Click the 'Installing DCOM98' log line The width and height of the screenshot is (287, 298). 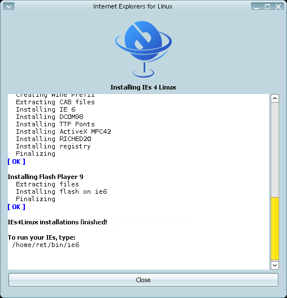coord(50,117)
